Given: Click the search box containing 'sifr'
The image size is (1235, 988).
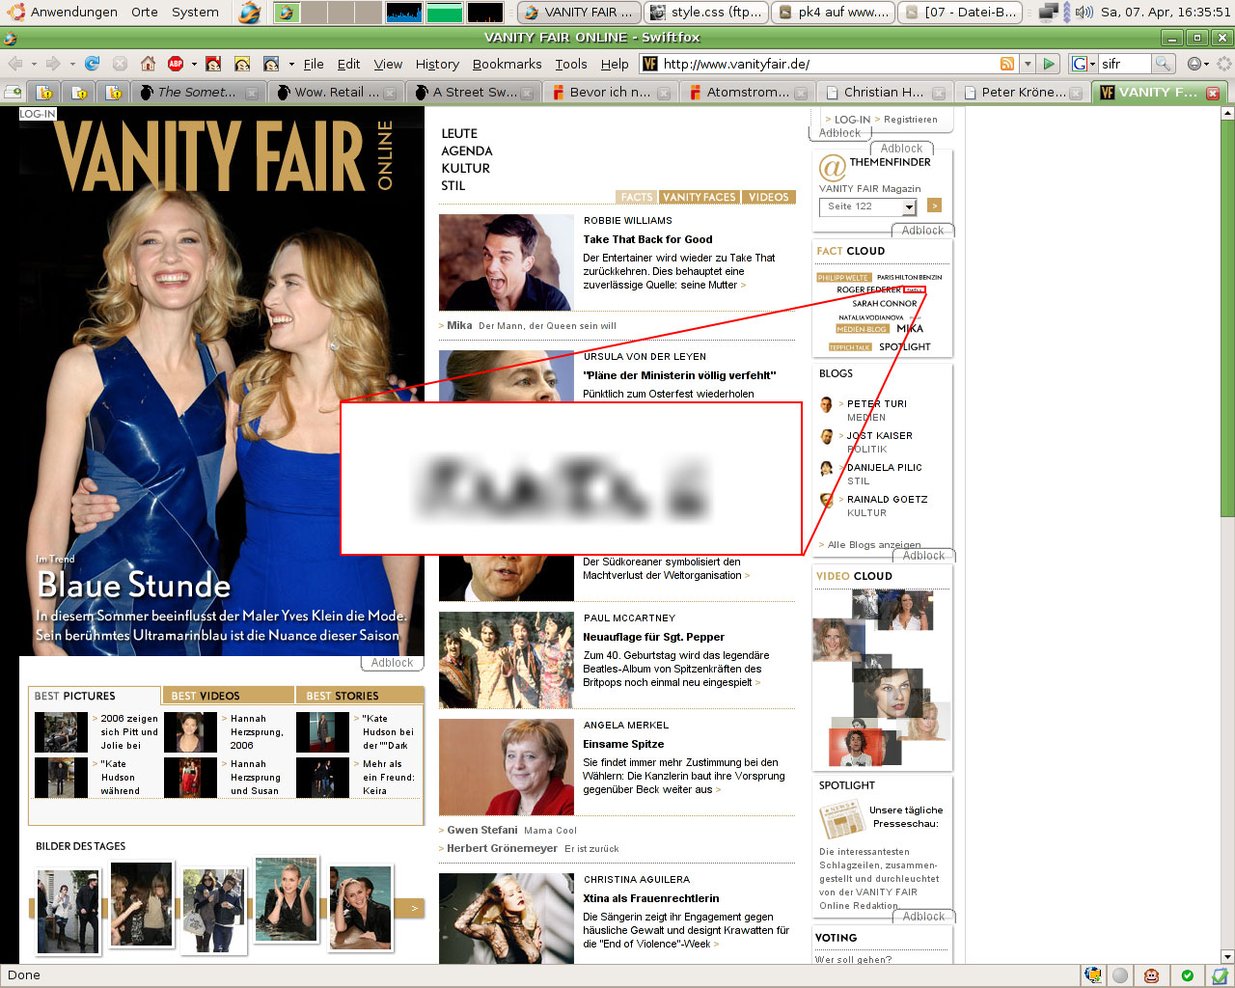Looking at the screenshot, I should [1124, 64].
